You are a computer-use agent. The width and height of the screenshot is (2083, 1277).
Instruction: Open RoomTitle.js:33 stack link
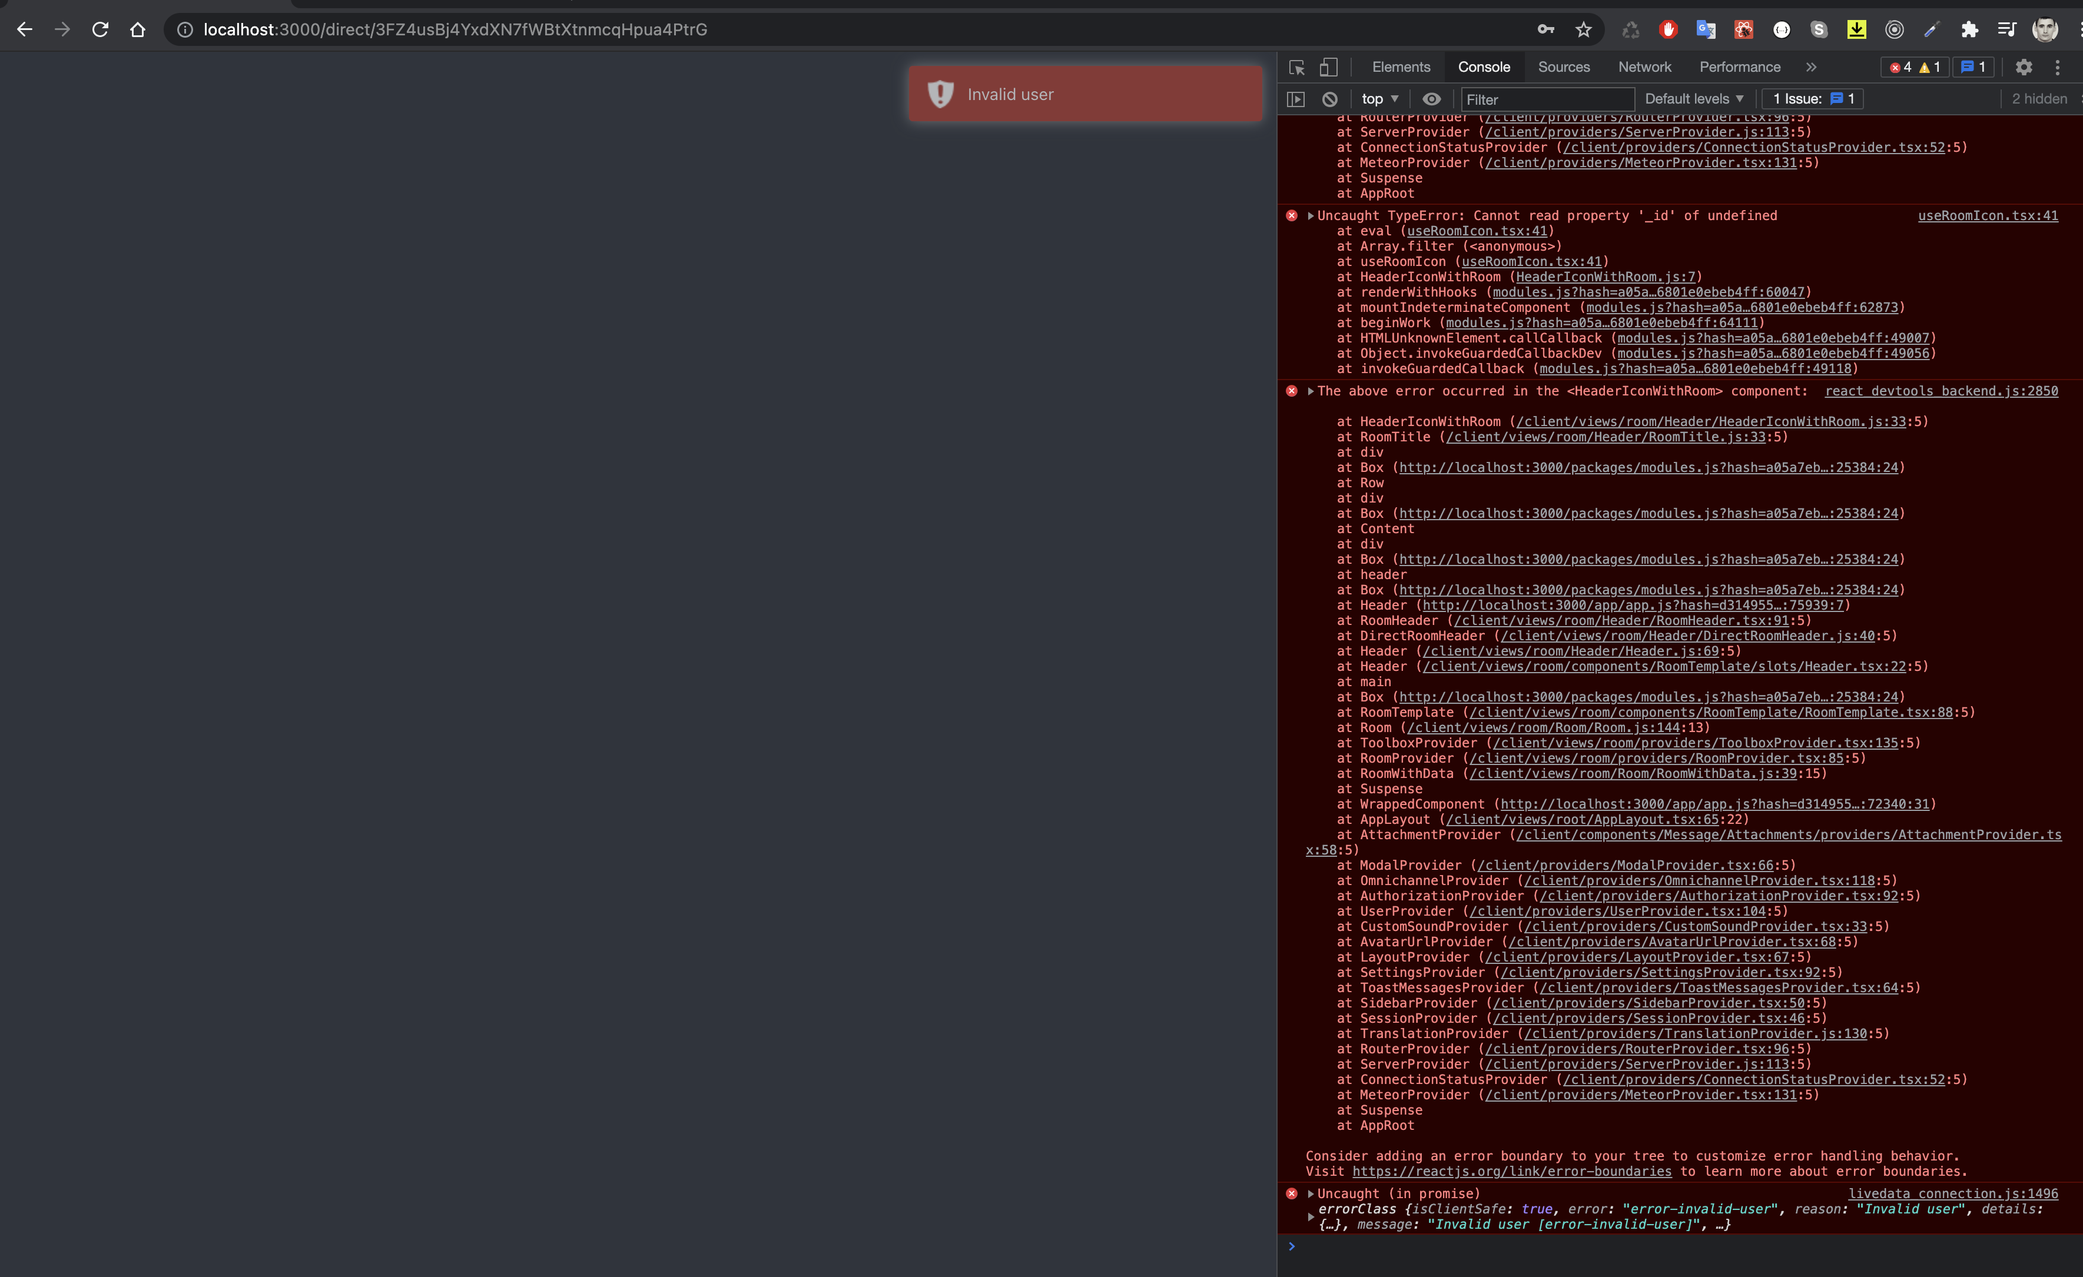tap(1606, 437)
